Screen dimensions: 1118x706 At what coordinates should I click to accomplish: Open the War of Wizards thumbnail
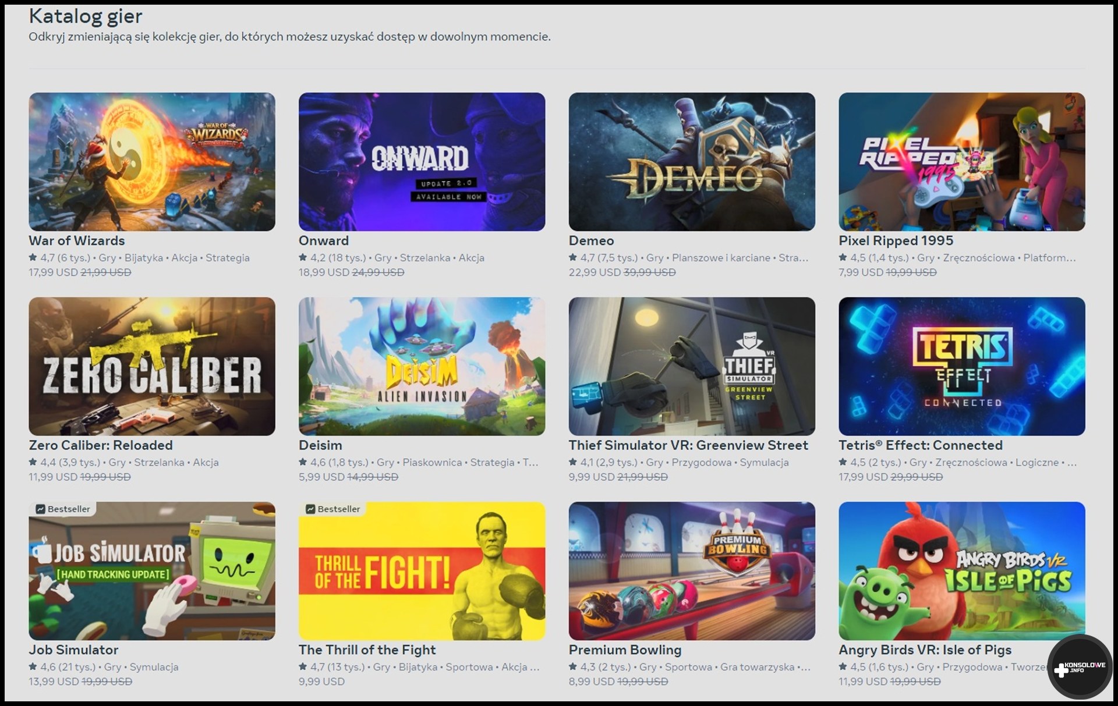[x=151, y=161]
